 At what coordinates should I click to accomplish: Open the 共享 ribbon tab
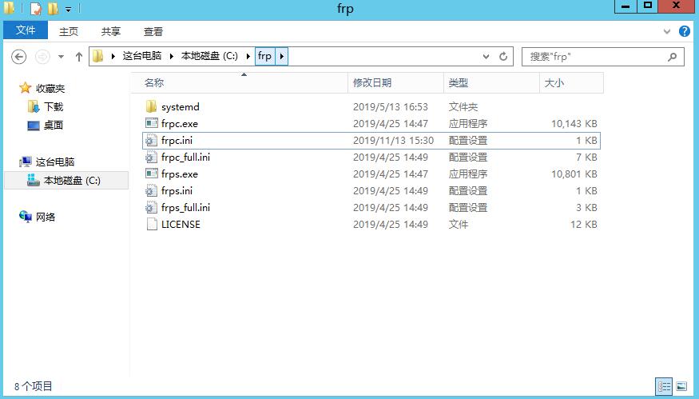point(111,31)
